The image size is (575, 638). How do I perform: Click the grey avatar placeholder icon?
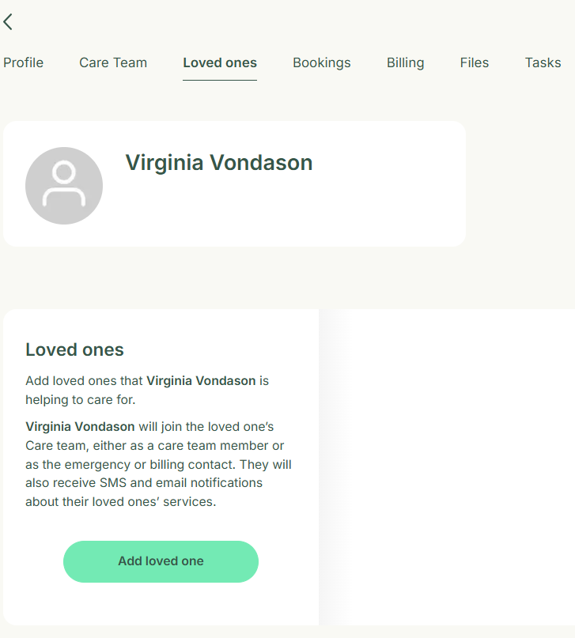click(64, 186)
